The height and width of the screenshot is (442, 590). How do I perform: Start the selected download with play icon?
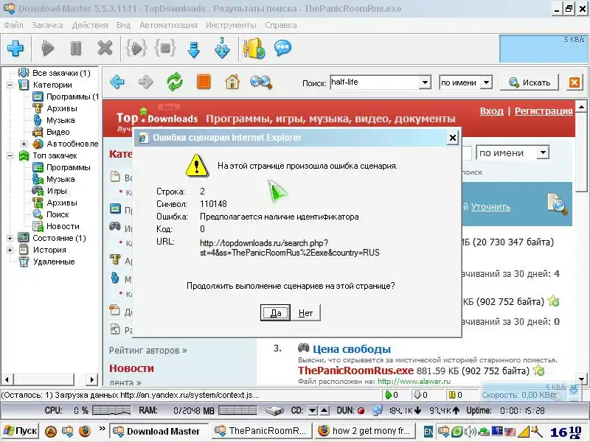tap(47, 49)
